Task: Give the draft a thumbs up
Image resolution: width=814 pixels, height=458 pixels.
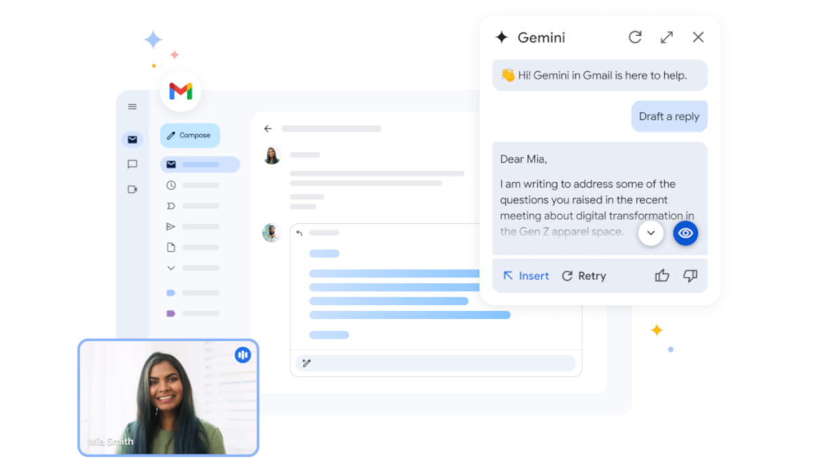Action: tap(662, 275)
